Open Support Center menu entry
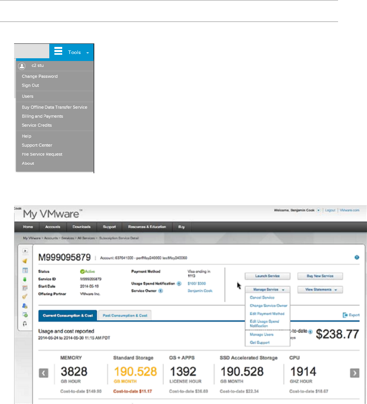 [37, 145]
